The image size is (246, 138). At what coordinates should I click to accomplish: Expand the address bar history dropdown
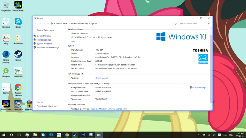(x=172, y=24)
